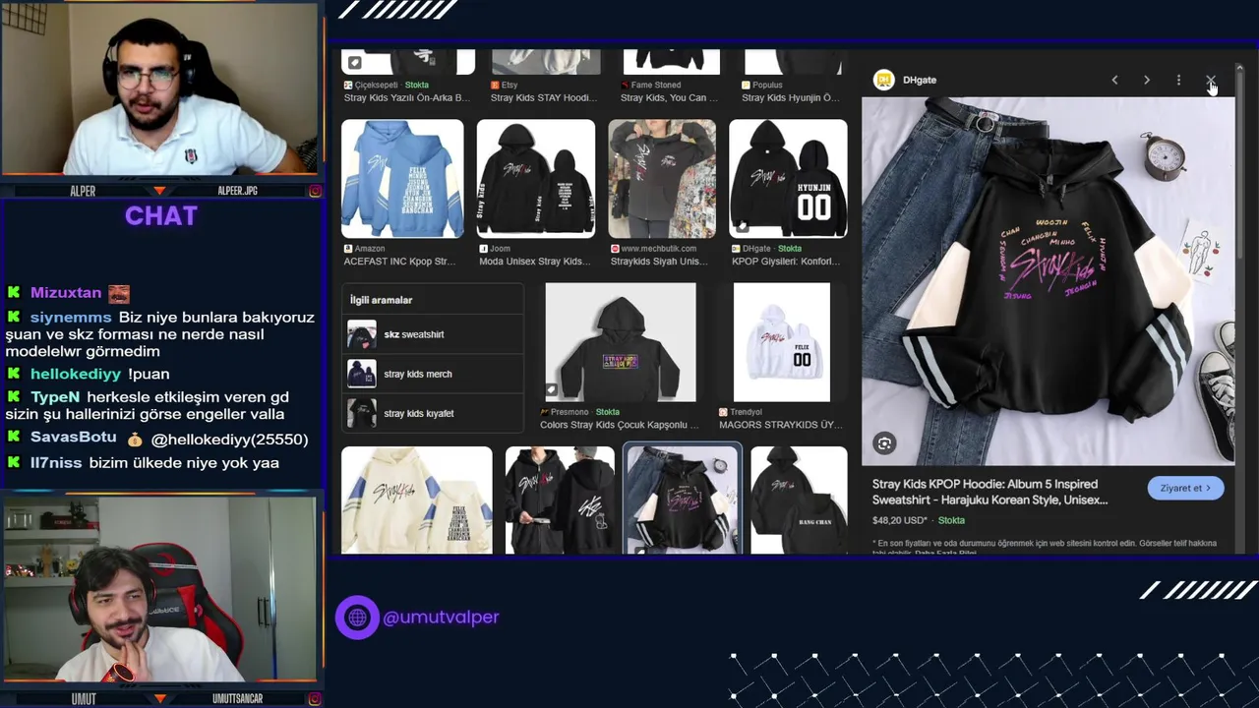Screen dimensions: 1259x708
Task: Click the $48,20 USD price text
Action: tap(900, 520)
